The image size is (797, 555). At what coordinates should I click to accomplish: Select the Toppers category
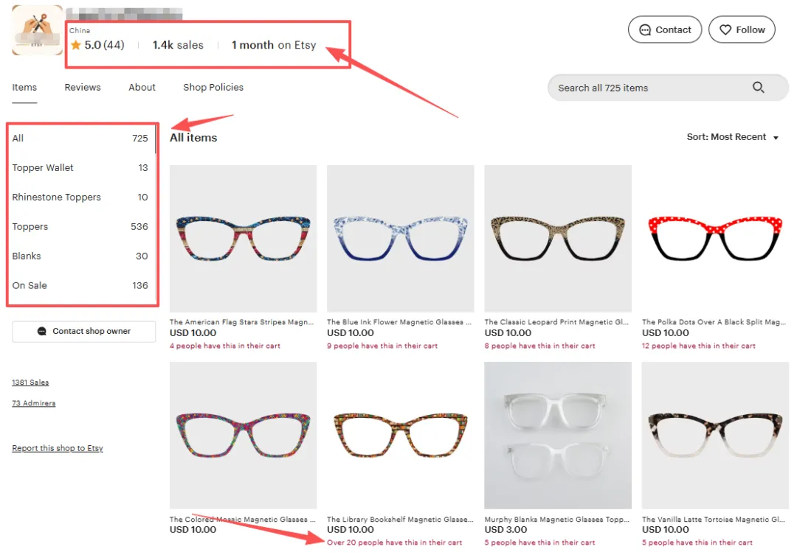(30, 226)
